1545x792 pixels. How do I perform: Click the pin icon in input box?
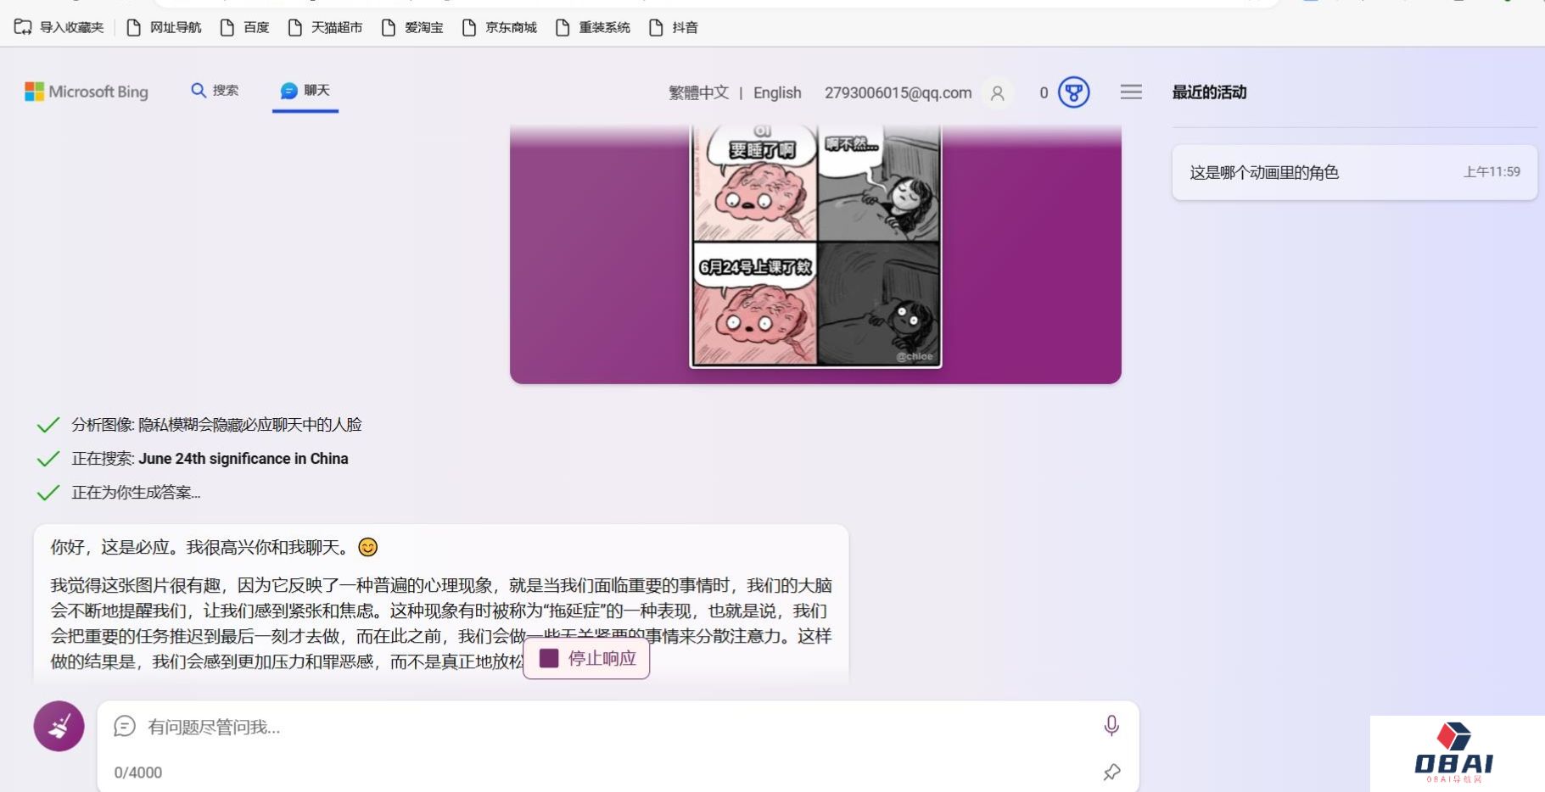point(1111,772)
